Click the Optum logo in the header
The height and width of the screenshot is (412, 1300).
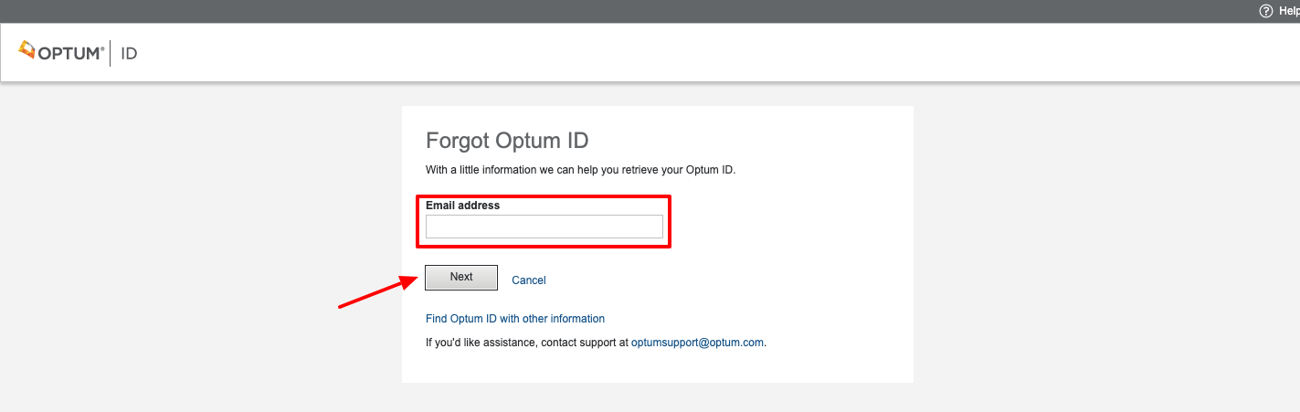click(x=60, y=52)
